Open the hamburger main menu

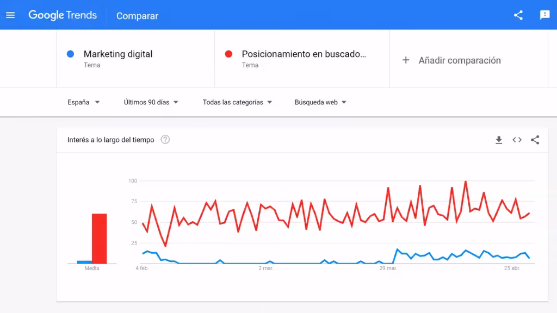10,15
